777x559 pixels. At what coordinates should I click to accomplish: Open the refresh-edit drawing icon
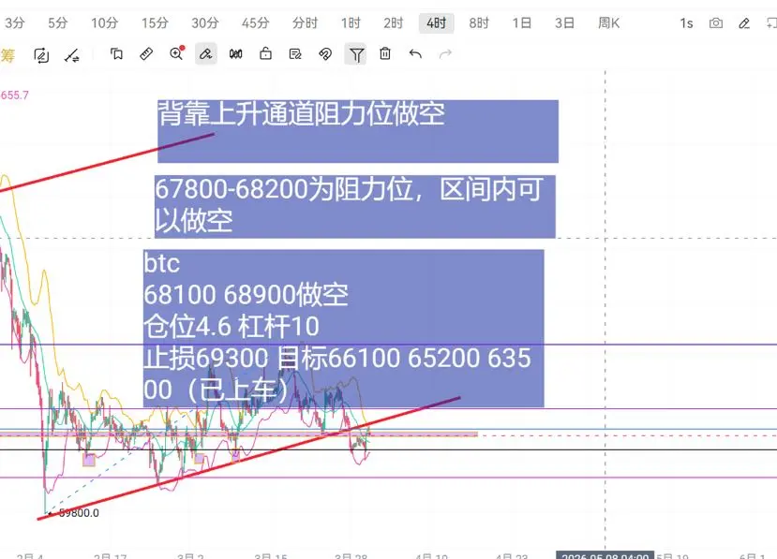[x=41, y=55]
